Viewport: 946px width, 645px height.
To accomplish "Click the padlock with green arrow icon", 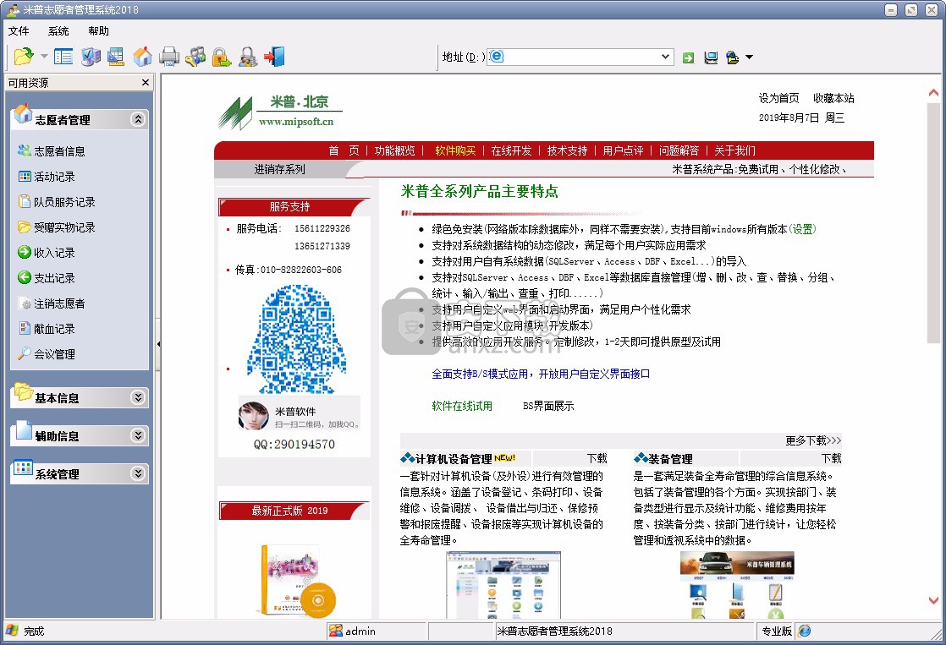I will click(x=222, y=57).
